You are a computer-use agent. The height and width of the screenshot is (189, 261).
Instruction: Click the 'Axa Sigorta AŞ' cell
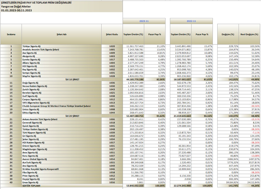62,53
